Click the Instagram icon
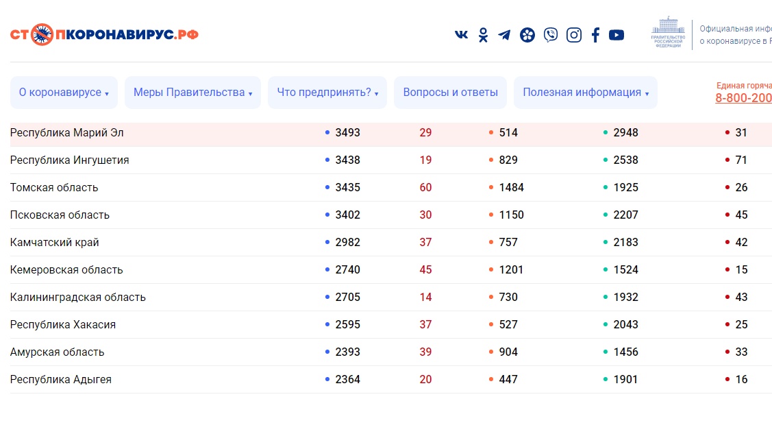This screenshot has width=772, height=436. point(574,35)
